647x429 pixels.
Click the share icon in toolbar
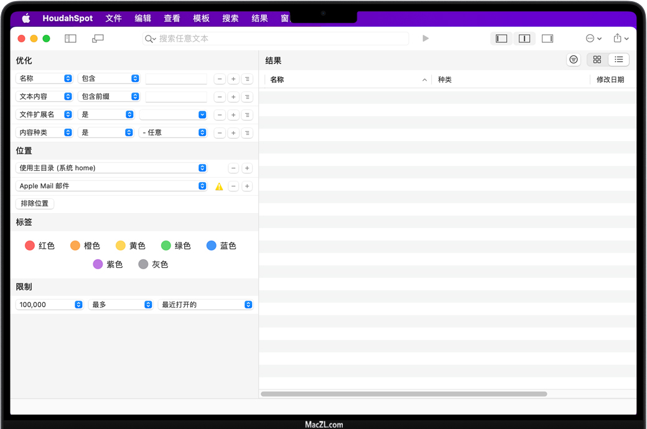pyautogui.click(x=617, y=39)
